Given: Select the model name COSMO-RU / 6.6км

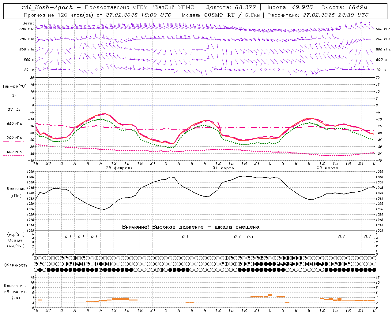Looking at the screenshot, I should coord(232,15).
